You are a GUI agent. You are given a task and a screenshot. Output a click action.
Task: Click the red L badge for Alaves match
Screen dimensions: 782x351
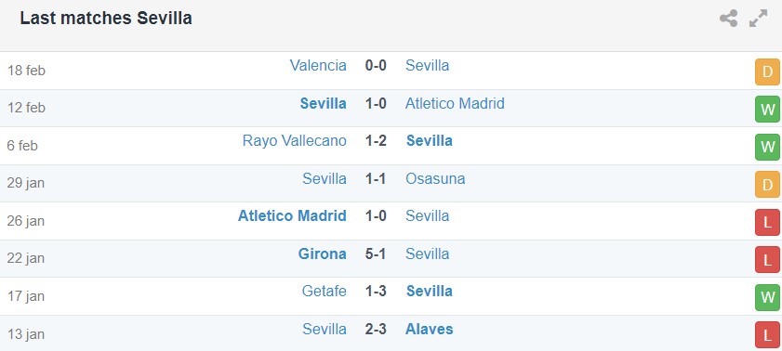pos(767,334)
